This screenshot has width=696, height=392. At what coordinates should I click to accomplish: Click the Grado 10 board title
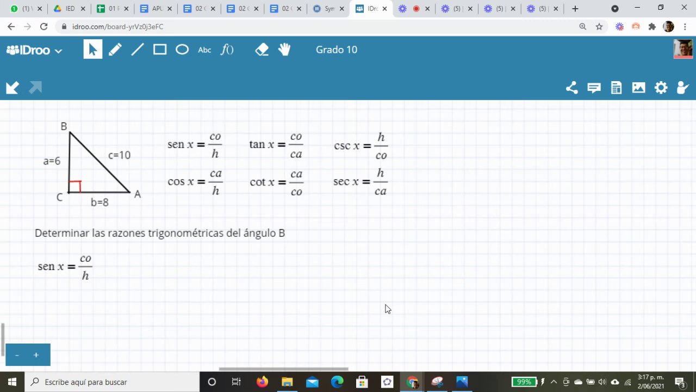pos(337,50)
